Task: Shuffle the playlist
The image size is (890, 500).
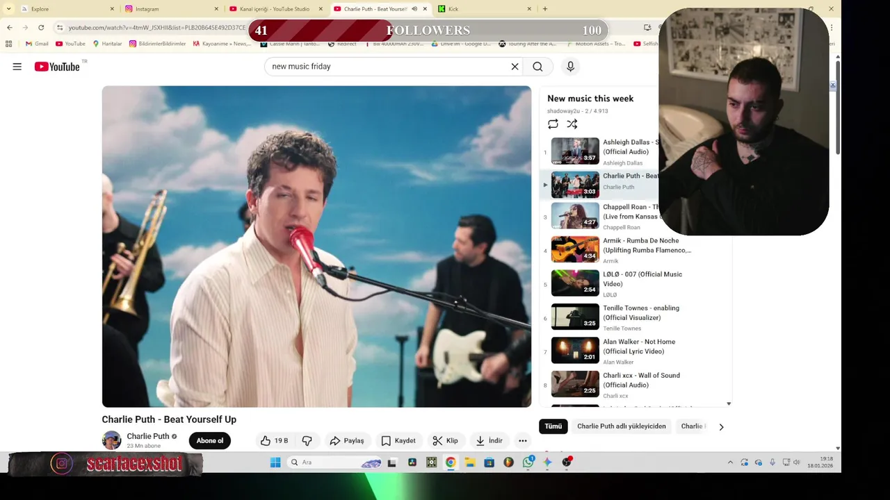Action: point(572,124)
